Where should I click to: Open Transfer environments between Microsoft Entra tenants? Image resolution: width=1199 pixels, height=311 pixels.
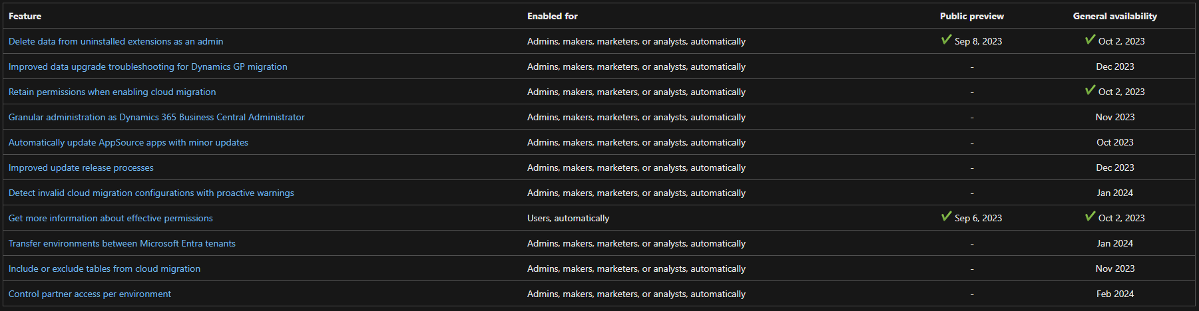coord(122,243)
